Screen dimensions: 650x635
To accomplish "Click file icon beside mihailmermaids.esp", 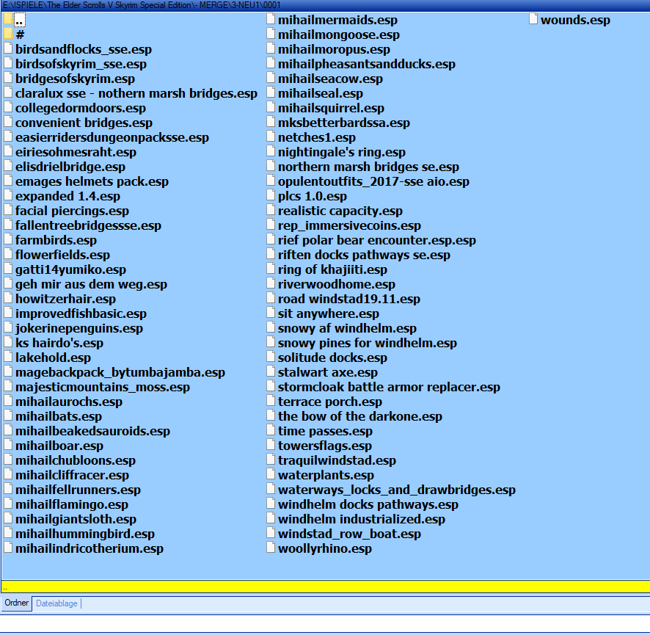I will [271, 19].
